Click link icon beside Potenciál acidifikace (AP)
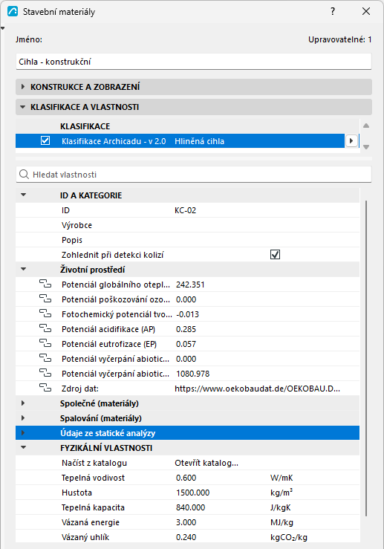The width and height of the screenshot is (384, 549). [x=45, y=329]
